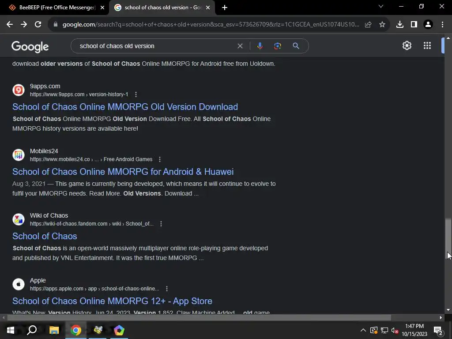Open Chrome three-dot menu
Screen dimensions: 452x339
[442, 25]
